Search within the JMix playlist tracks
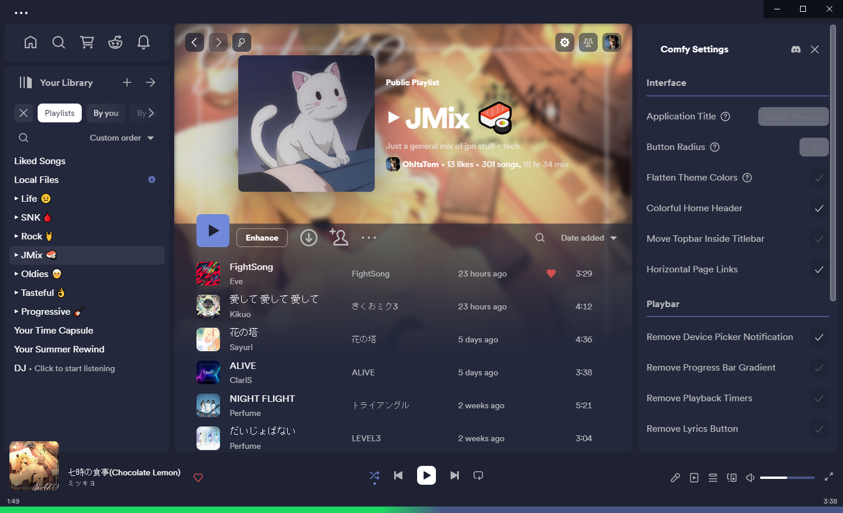843x513 pixels. 540,238
